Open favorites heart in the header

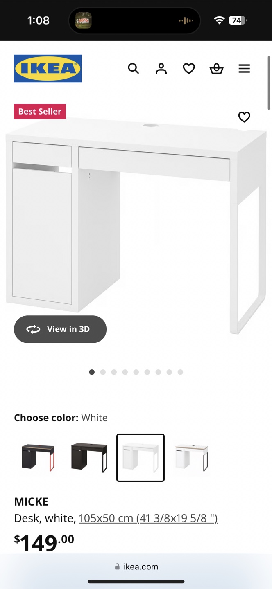[x=189, y=69]
